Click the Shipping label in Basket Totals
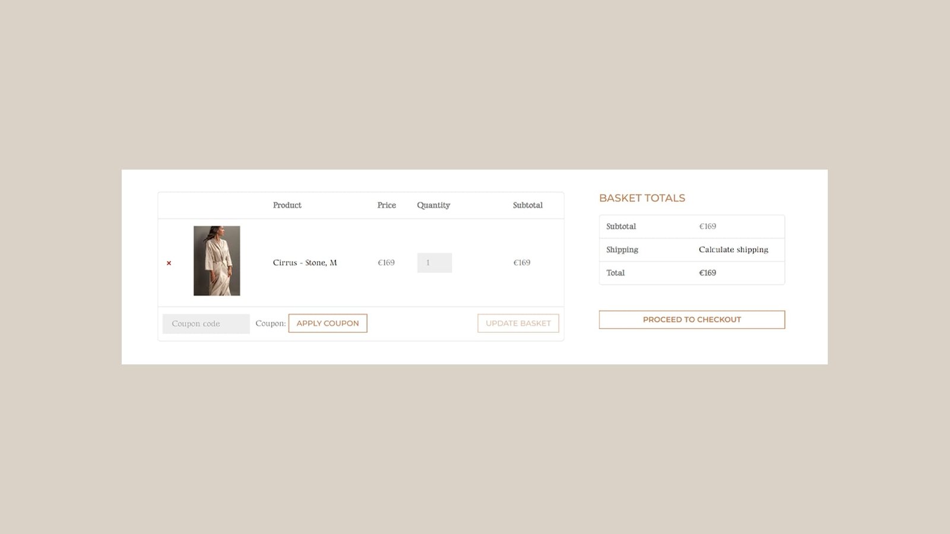 [622, 250]
